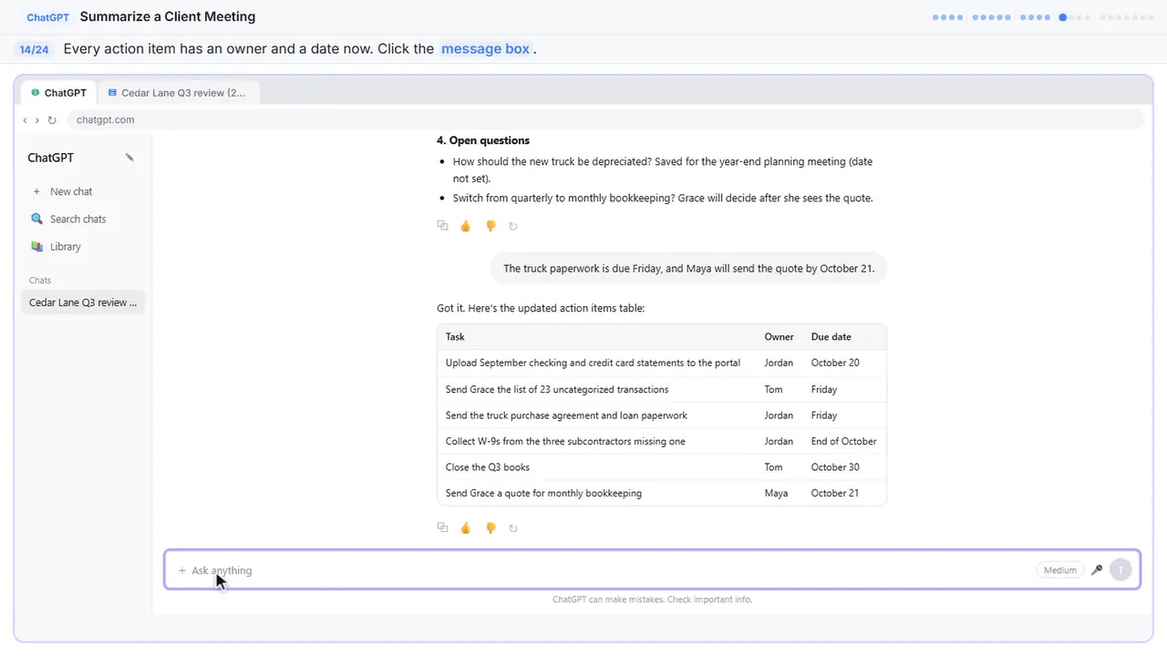This screenshot has height=656, width=1167.
Task: Click the 'October 30' due date cell
Action: [835, 467]
